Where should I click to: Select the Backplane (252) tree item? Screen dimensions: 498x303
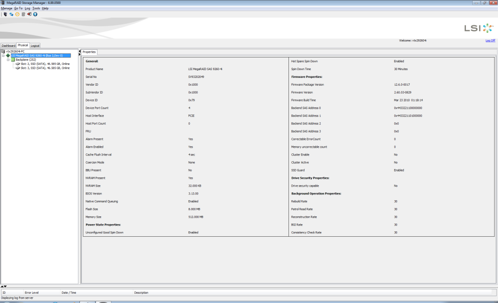pyautogui.click(x=26, y=60)
